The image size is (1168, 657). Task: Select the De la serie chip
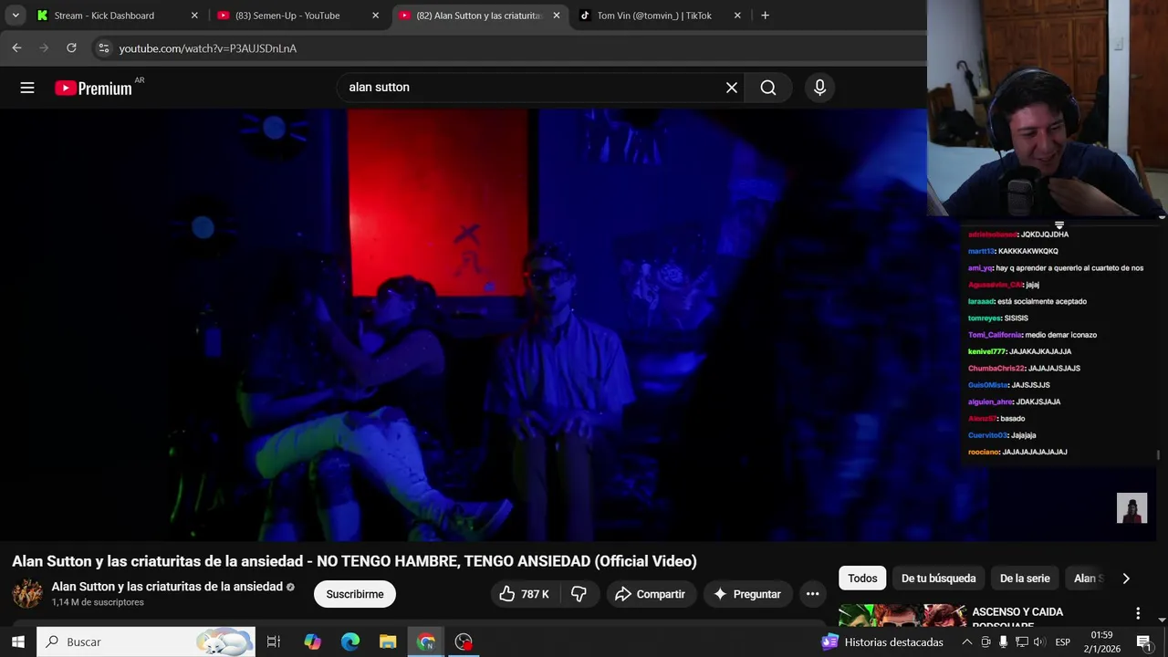[1025, 579]
